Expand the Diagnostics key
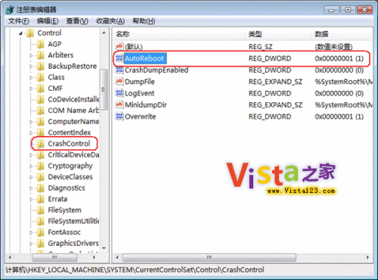Screen dimensions: 378x280 [x=31, y=188]
